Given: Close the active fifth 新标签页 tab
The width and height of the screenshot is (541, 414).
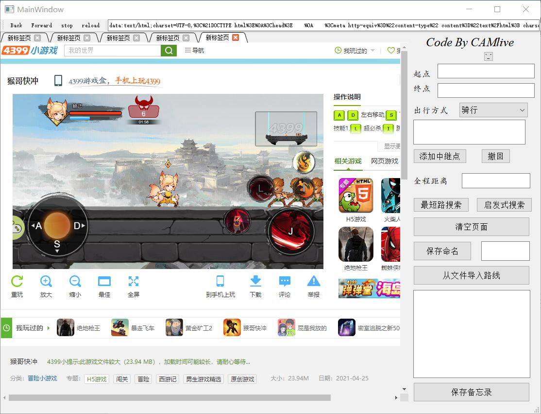Looking at the screenshot, I should click(x=236, y=37).
